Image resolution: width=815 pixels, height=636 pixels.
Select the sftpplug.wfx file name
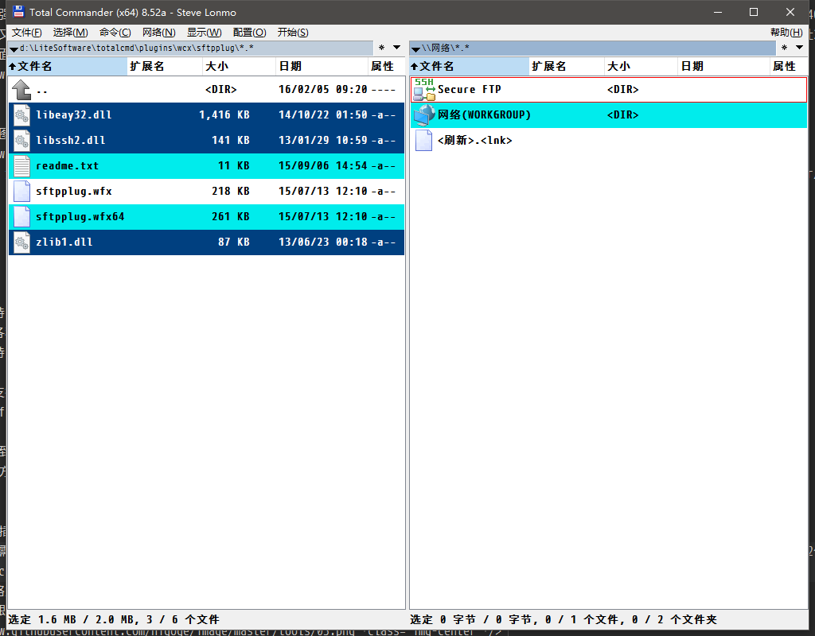[x=74, y=192]
